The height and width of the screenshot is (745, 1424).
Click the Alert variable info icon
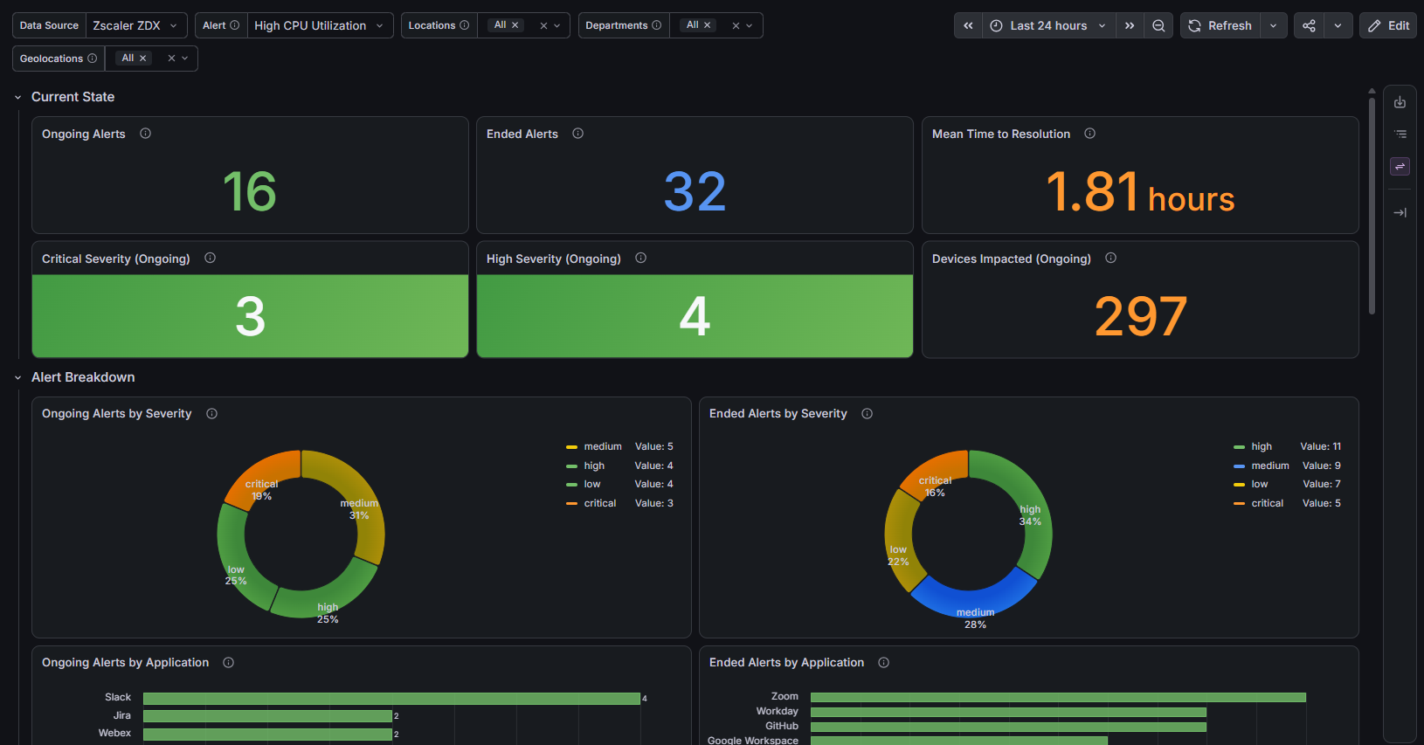234,25
